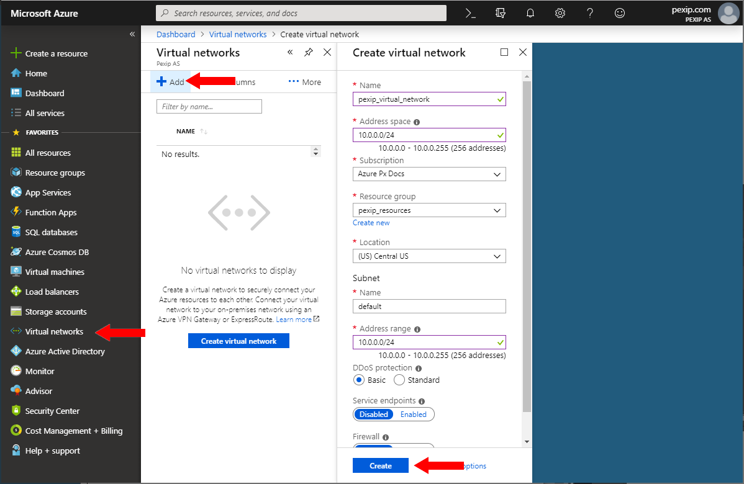This screenshot has width=744, height=484.
Task: Open the notifications bell
Action: 530,12
